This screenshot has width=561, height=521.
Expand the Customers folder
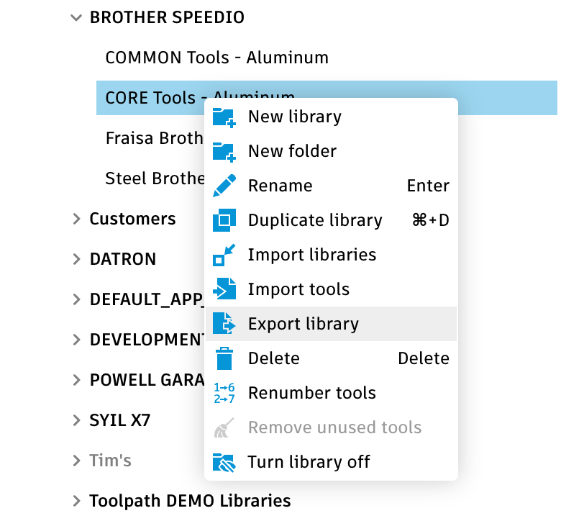[76, 219]
